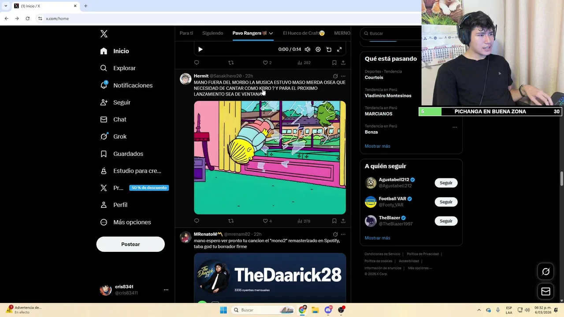Share Hermit's post

coord(343,221)
